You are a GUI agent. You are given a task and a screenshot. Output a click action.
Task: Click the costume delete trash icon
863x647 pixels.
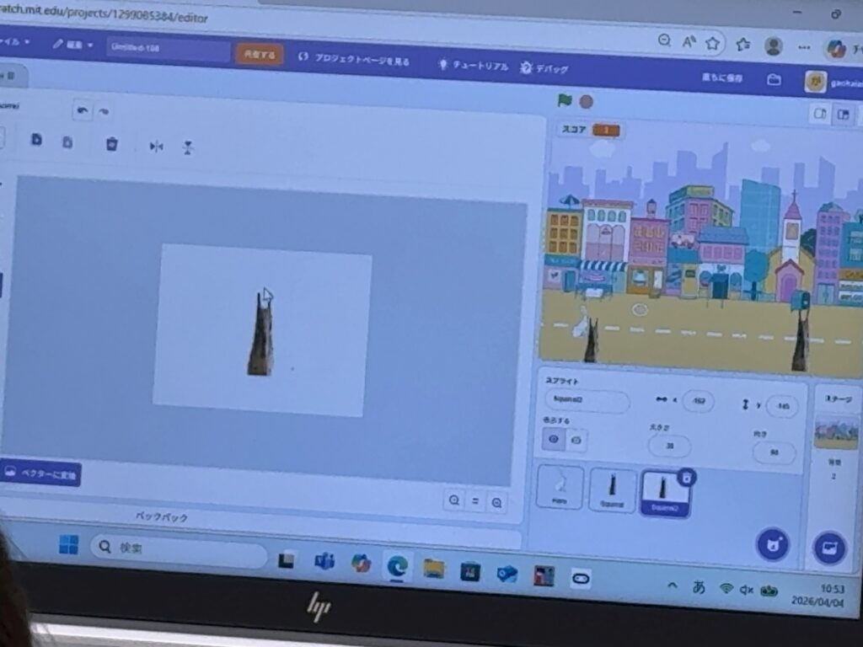[x=111, y=144]
